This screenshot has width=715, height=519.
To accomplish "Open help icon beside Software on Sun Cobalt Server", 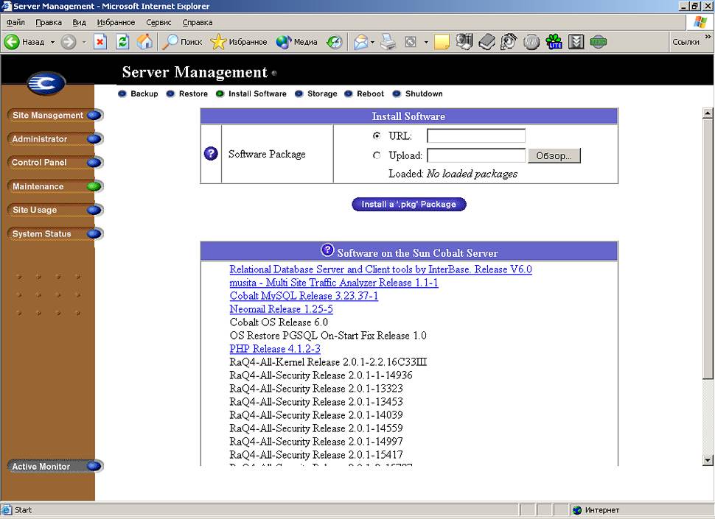I will [x=327, y=250].
